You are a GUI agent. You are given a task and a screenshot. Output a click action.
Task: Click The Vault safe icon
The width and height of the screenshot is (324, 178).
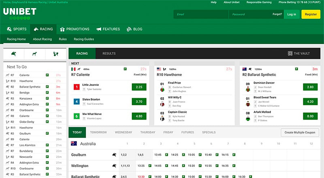tap(290, 53)
